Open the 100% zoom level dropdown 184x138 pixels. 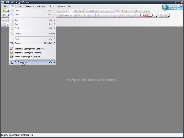pyautogui.click(x=122, y=11)
